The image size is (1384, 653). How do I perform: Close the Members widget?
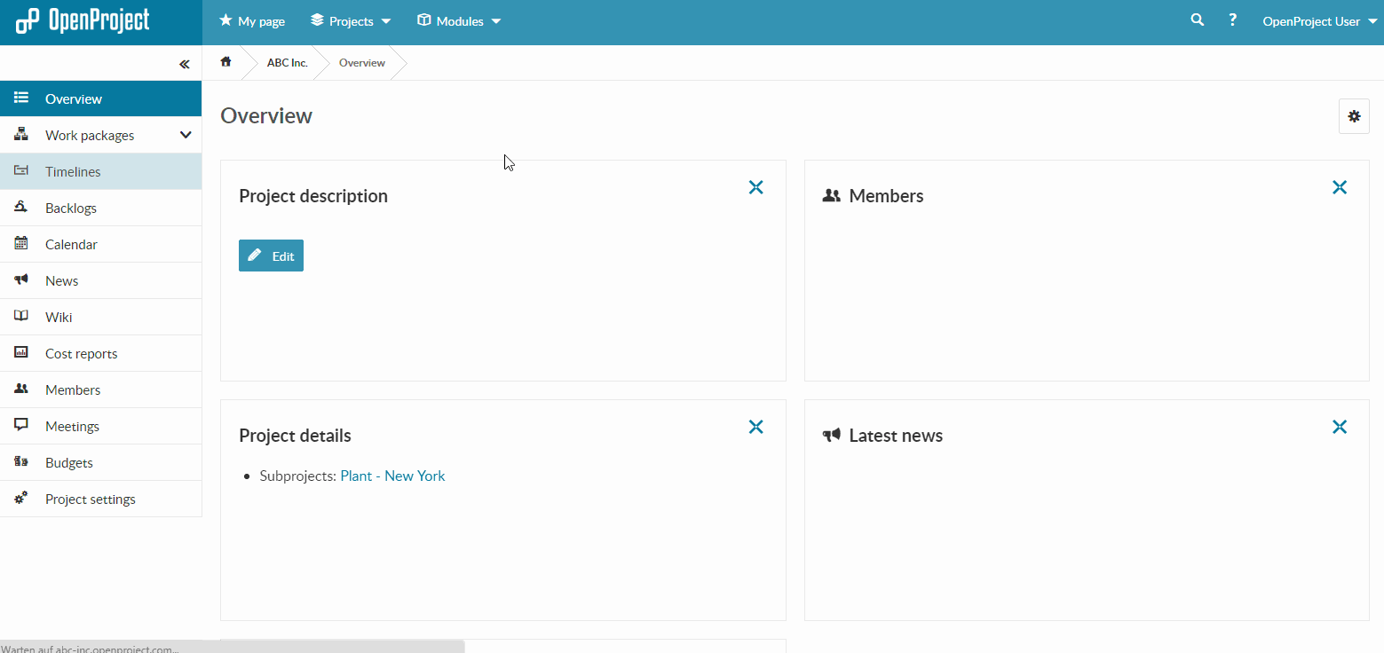point(1339,187)
